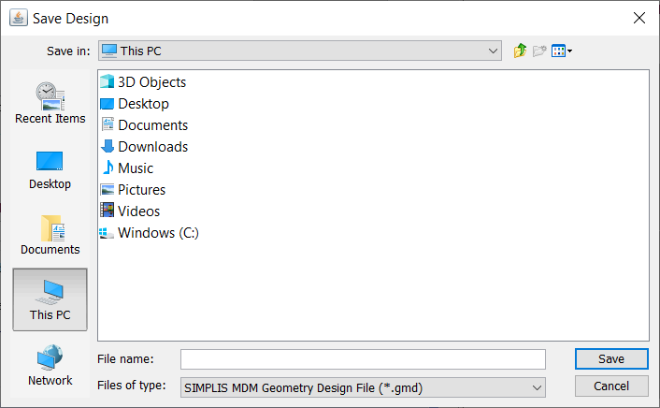
Task: Select the Downloads folder
Action: pyautogui.click(x=151, y=147)
